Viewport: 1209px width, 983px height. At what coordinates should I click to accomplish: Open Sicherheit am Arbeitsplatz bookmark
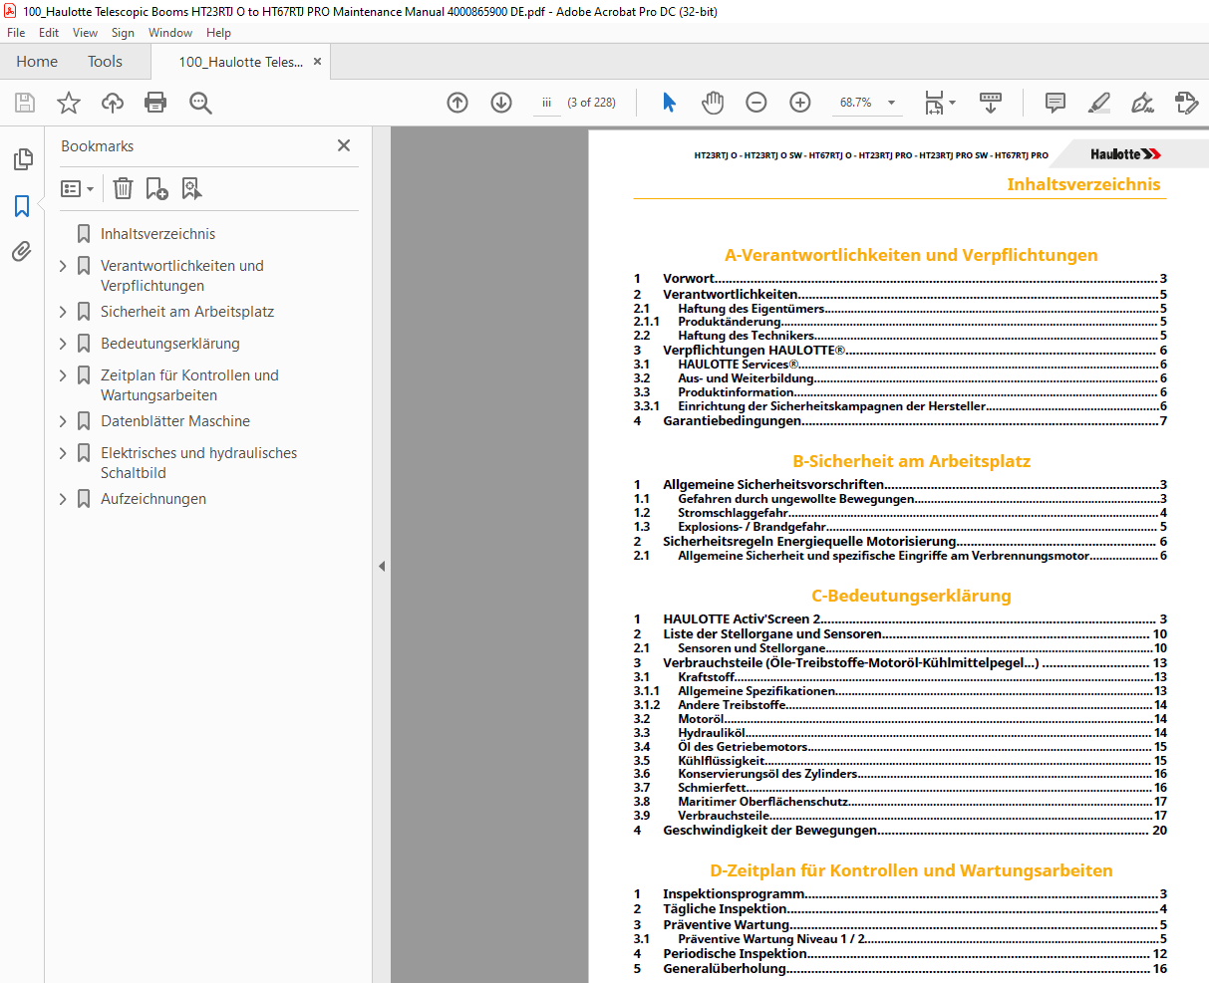187,312
